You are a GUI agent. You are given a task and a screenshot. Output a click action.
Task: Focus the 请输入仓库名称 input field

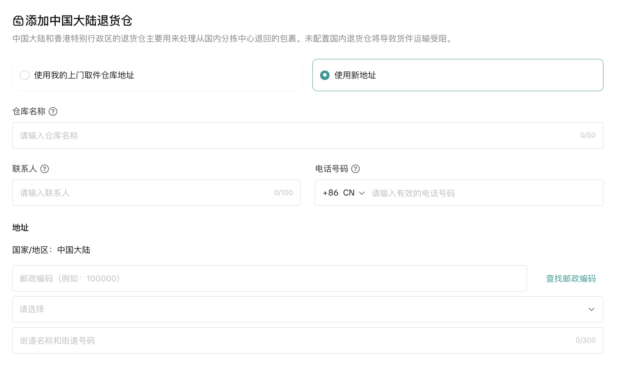tap(295, 135)
